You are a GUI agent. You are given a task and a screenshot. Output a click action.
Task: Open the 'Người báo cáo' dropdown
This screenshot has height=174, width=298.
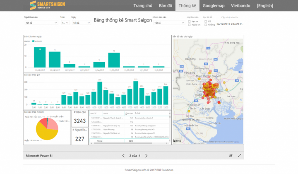tap(41, 23)
